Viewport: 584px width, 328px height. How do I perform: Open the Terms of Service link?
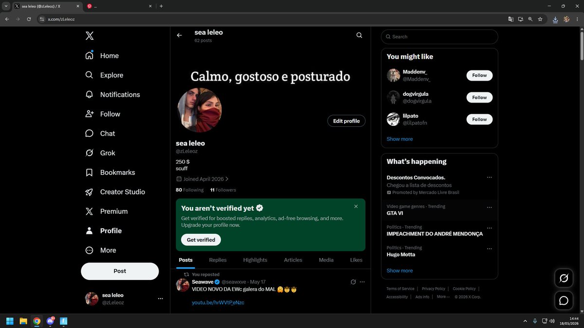401,289
